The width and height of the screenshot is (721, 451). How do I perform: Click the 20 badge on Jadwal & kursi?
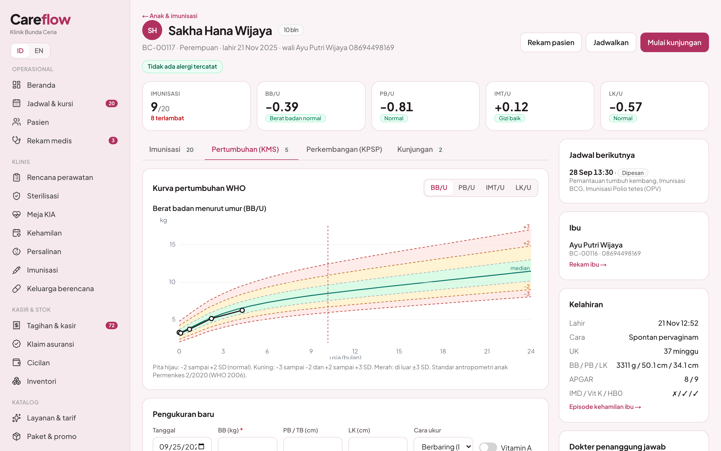[x=111, y=103]
